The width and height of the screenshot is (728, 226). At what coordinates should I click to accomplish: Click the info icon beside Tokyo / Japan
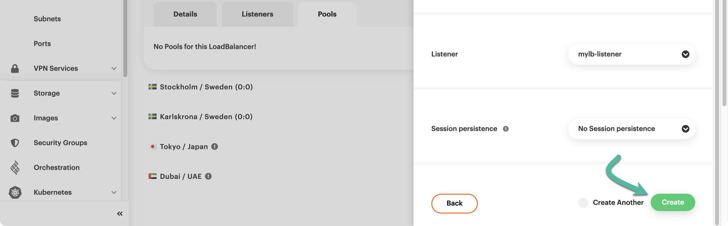[x=215, y=146]
